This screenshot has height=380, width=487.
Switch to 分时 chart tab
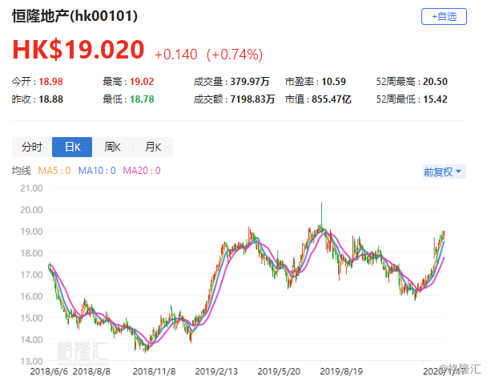(32, 147)
